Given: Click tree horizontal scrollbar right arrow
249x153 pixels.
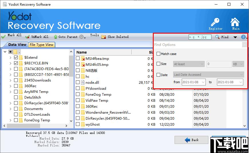Looking at the screenshot, I should pos(66,126).
